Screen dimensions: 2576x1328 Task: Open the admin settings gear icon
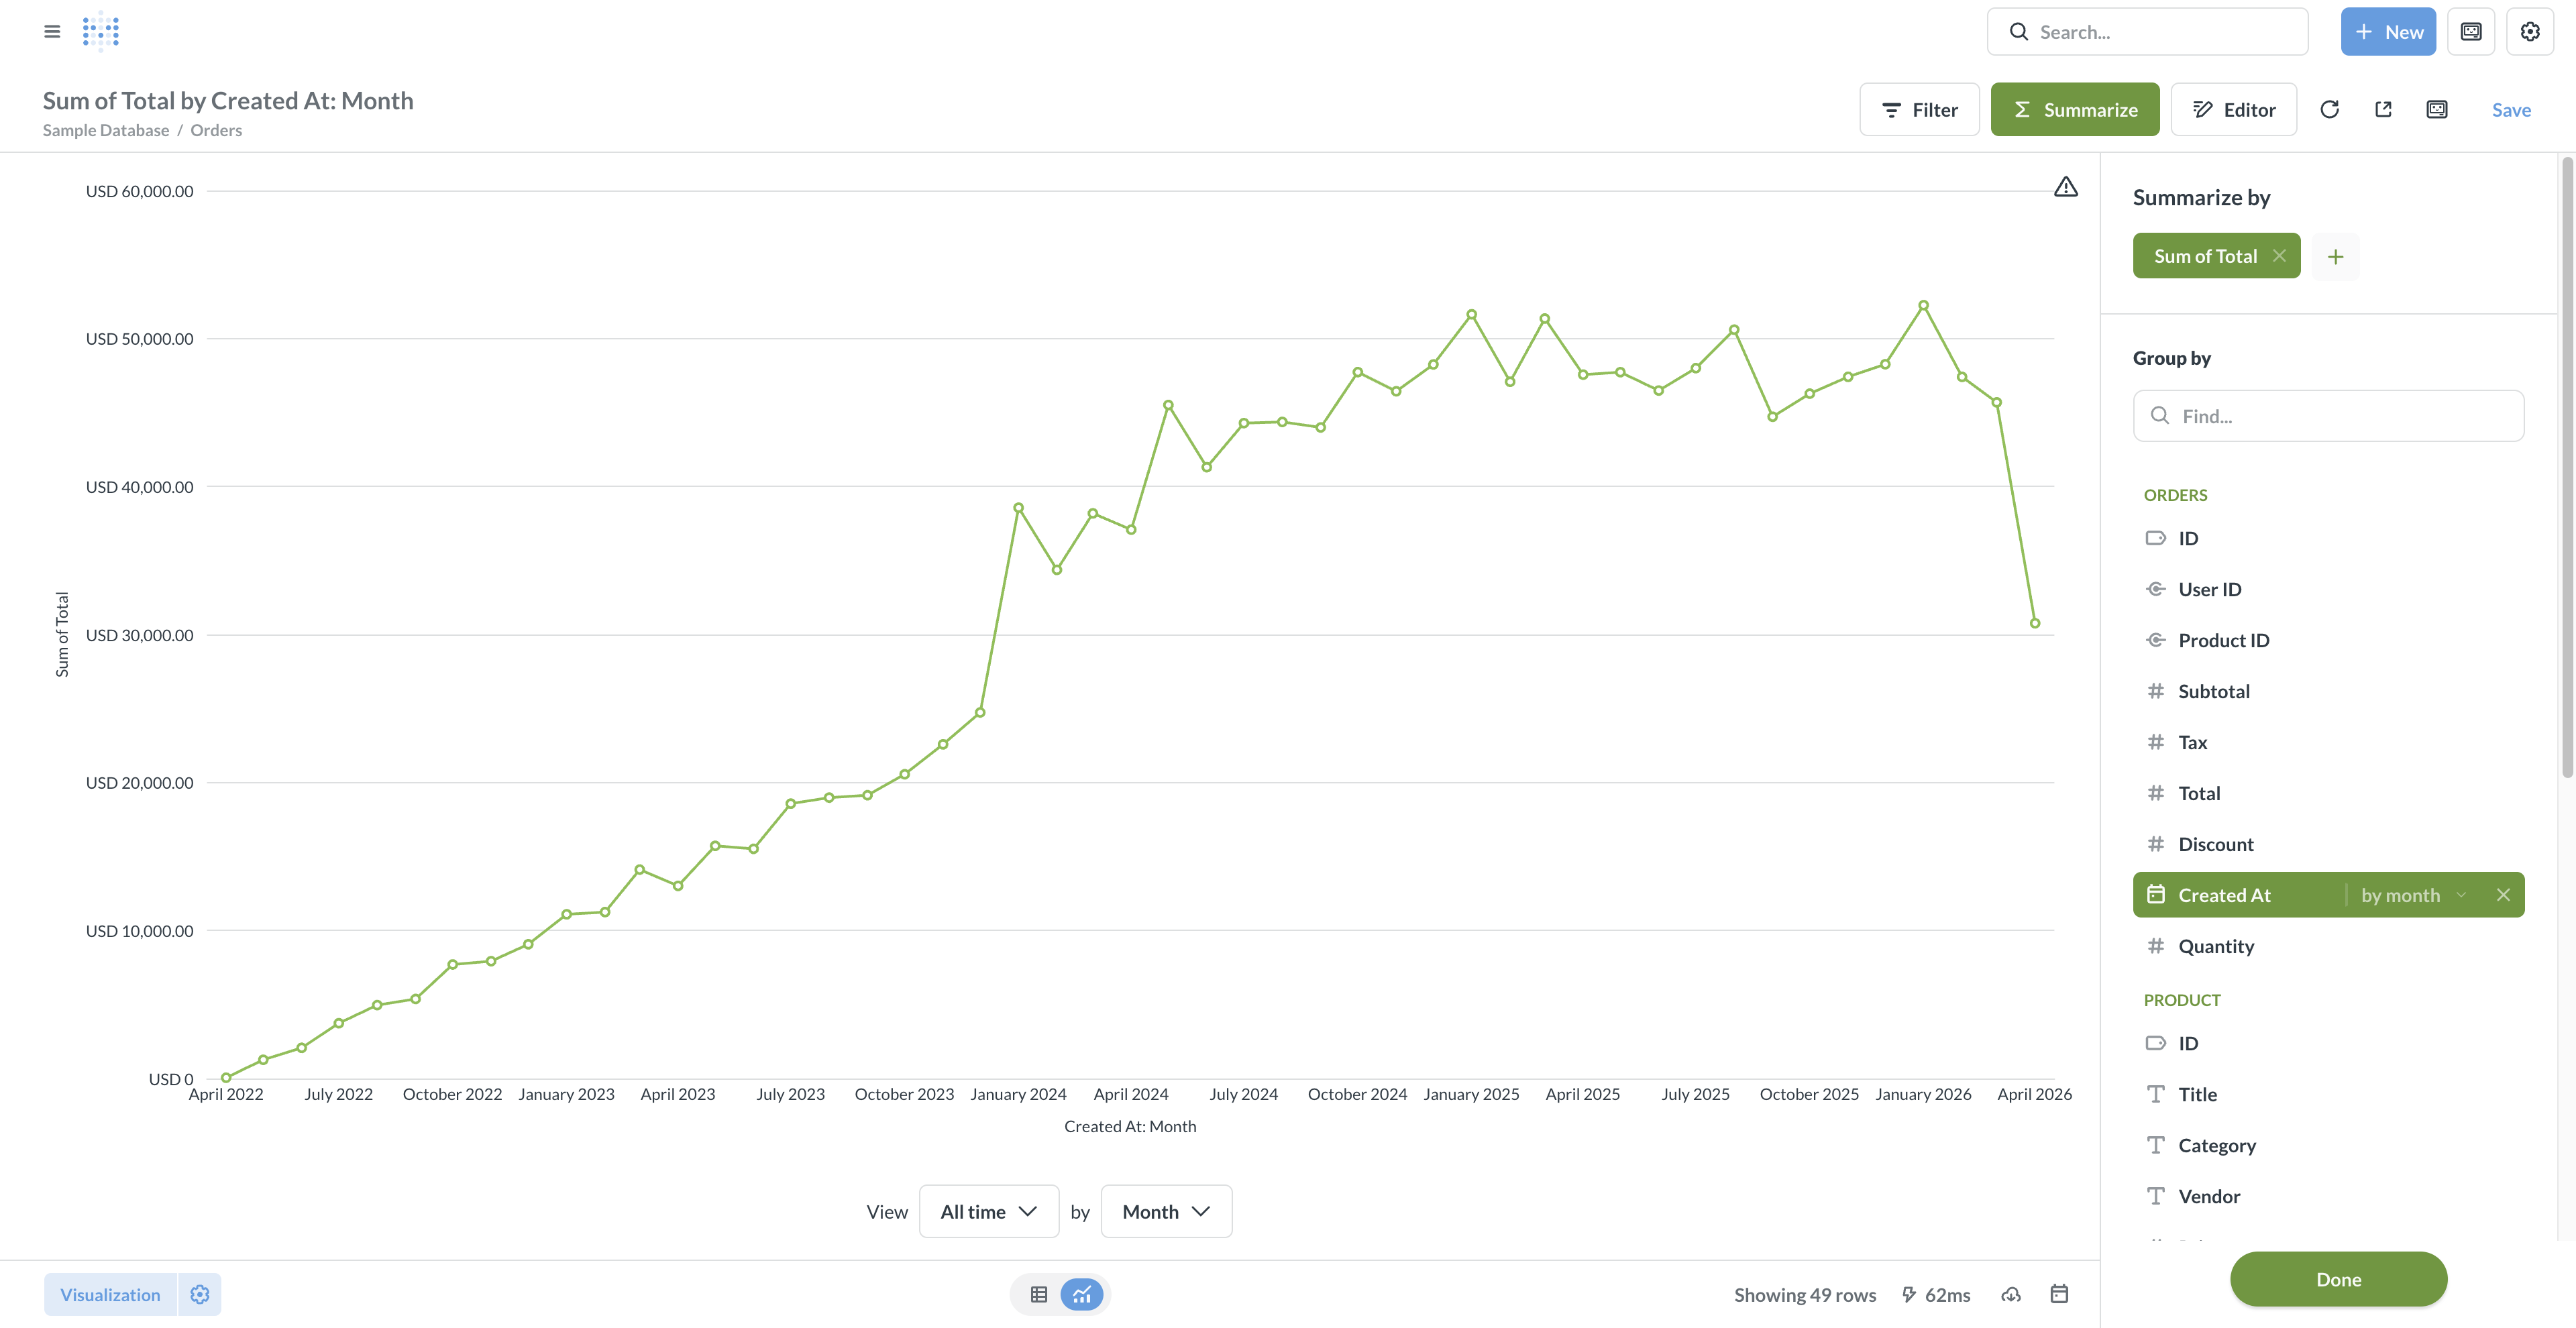[x=2529, y=32]
